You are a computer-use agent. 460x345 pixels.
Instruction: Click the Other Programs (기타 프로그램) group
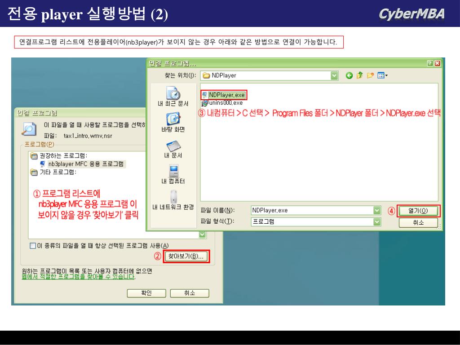53,172
